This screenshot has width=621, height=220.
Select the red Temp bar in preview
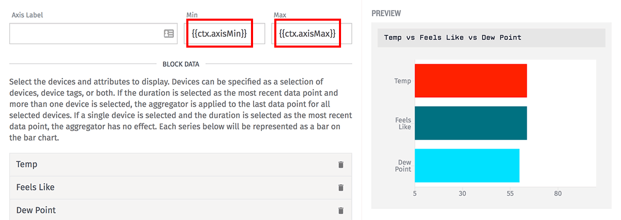pyautogui.click(x=471, y=81)
